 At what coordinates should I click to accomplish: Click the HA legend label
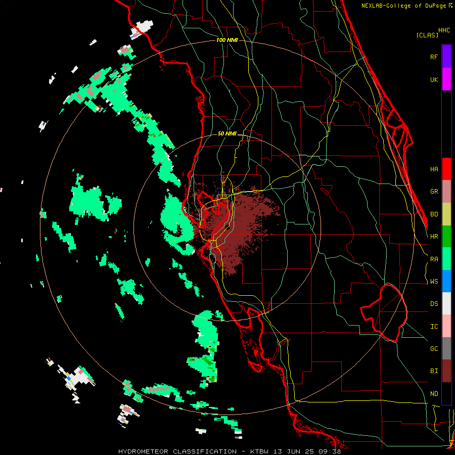[x=434, y=169]
